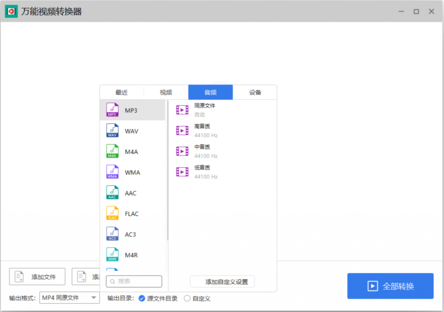Click the M4R format file icon
The width and height of the screenshot is (444, 312).
(x=112, y=254)
